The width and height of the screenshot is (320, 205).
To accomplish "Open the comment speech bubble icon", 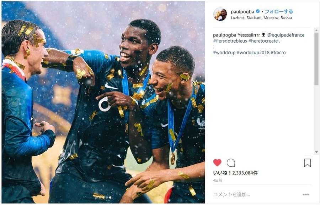I will 231,163.
